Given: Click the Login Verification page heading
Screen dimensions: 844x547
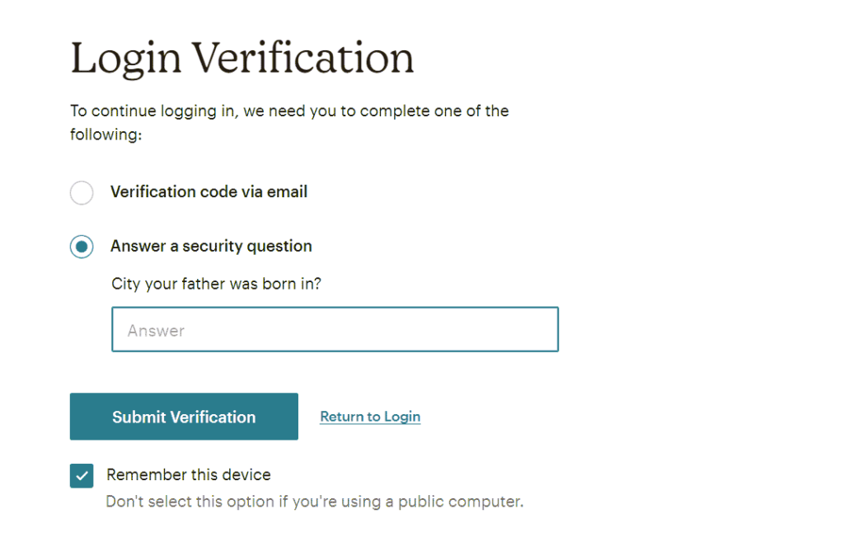Looking at the screenshot, I should [x=241, y=57].
